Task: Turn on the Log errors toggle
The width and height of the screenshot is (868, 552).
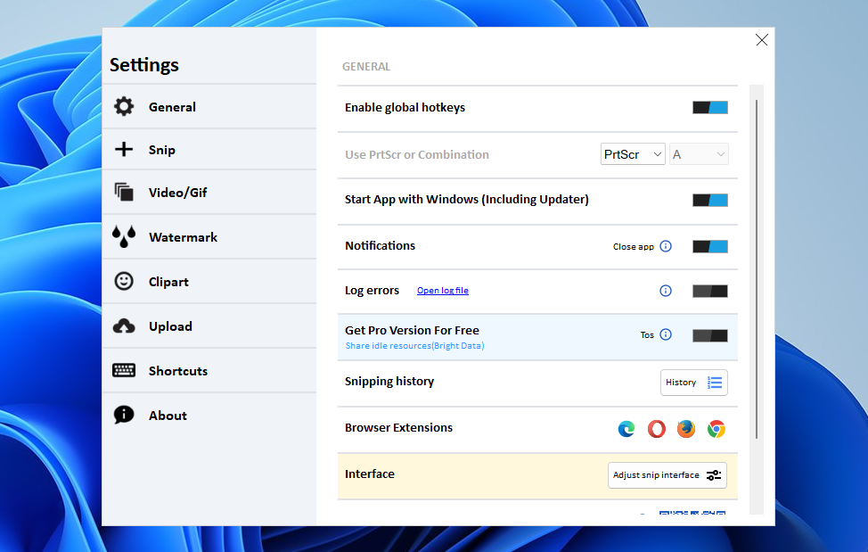Action: 710,291
